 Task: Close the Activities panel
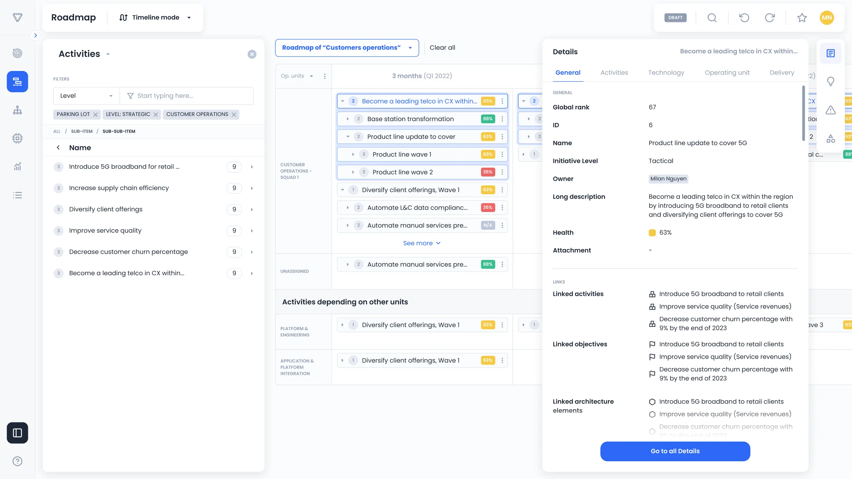252,54
